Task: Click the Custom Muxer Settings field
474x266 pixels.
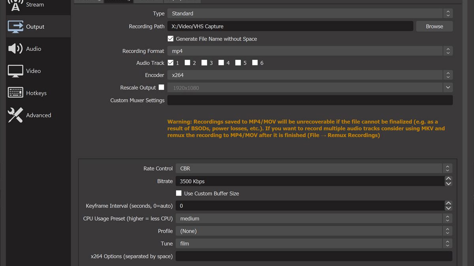Action: [x=310, y=100]
